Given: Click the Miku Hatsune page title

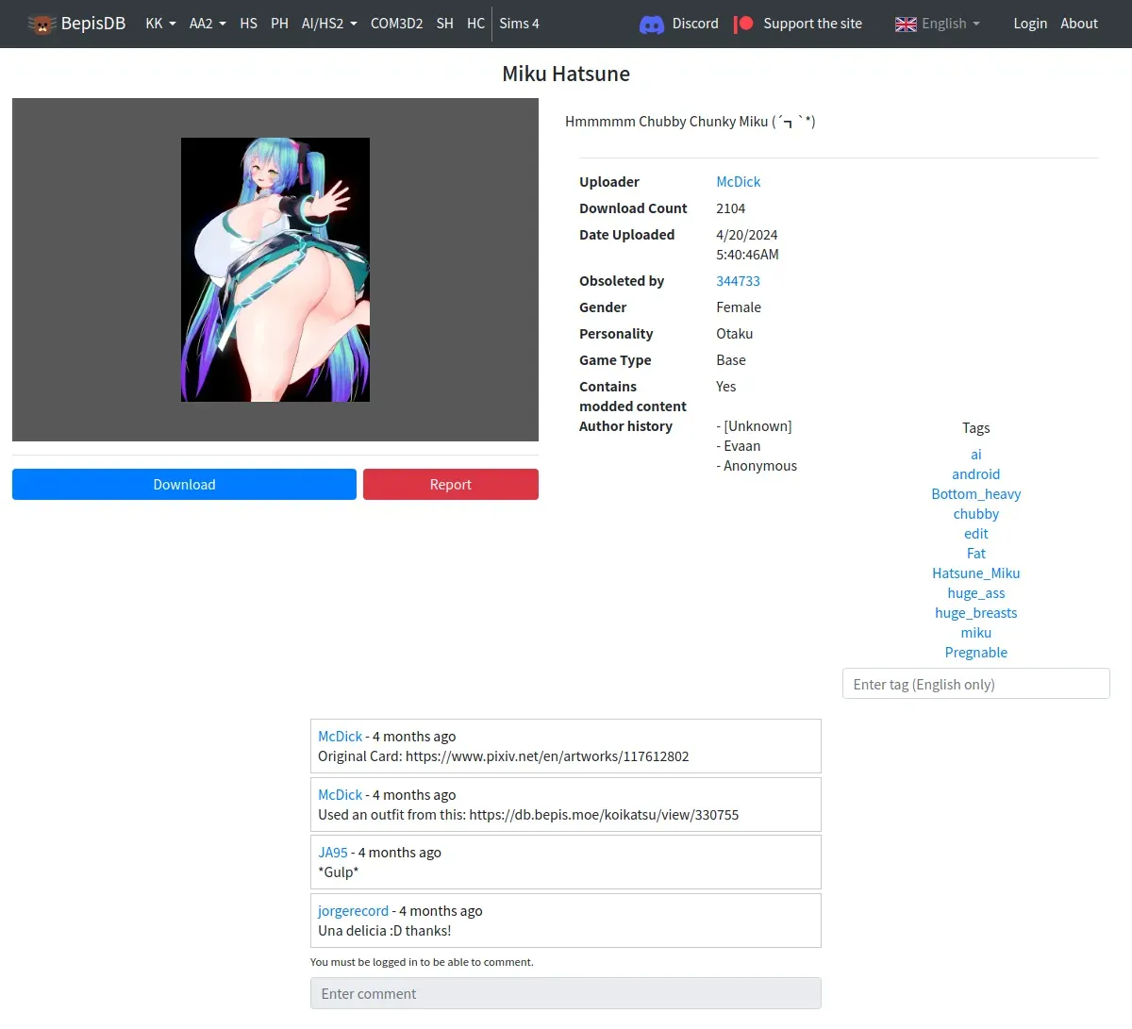Looking at the screenshot, I should pos(566,74).
